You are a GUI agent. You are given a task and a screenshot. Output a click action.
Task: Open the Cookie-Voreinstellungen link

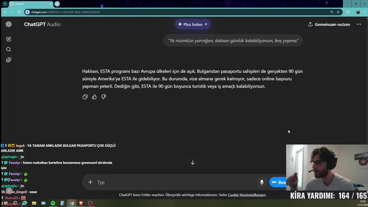pos(247,195)
